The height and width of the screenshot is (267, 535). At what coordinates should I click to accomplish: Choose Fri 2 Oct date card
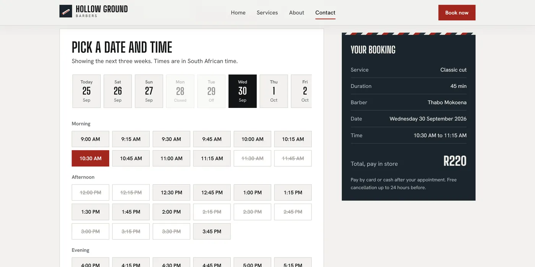click(302, 91)
